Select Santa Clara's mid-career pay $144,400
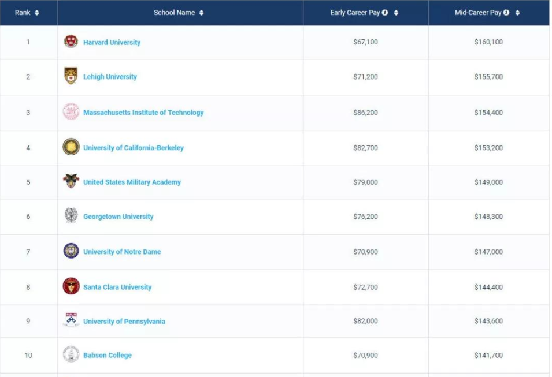 [488, 287]
